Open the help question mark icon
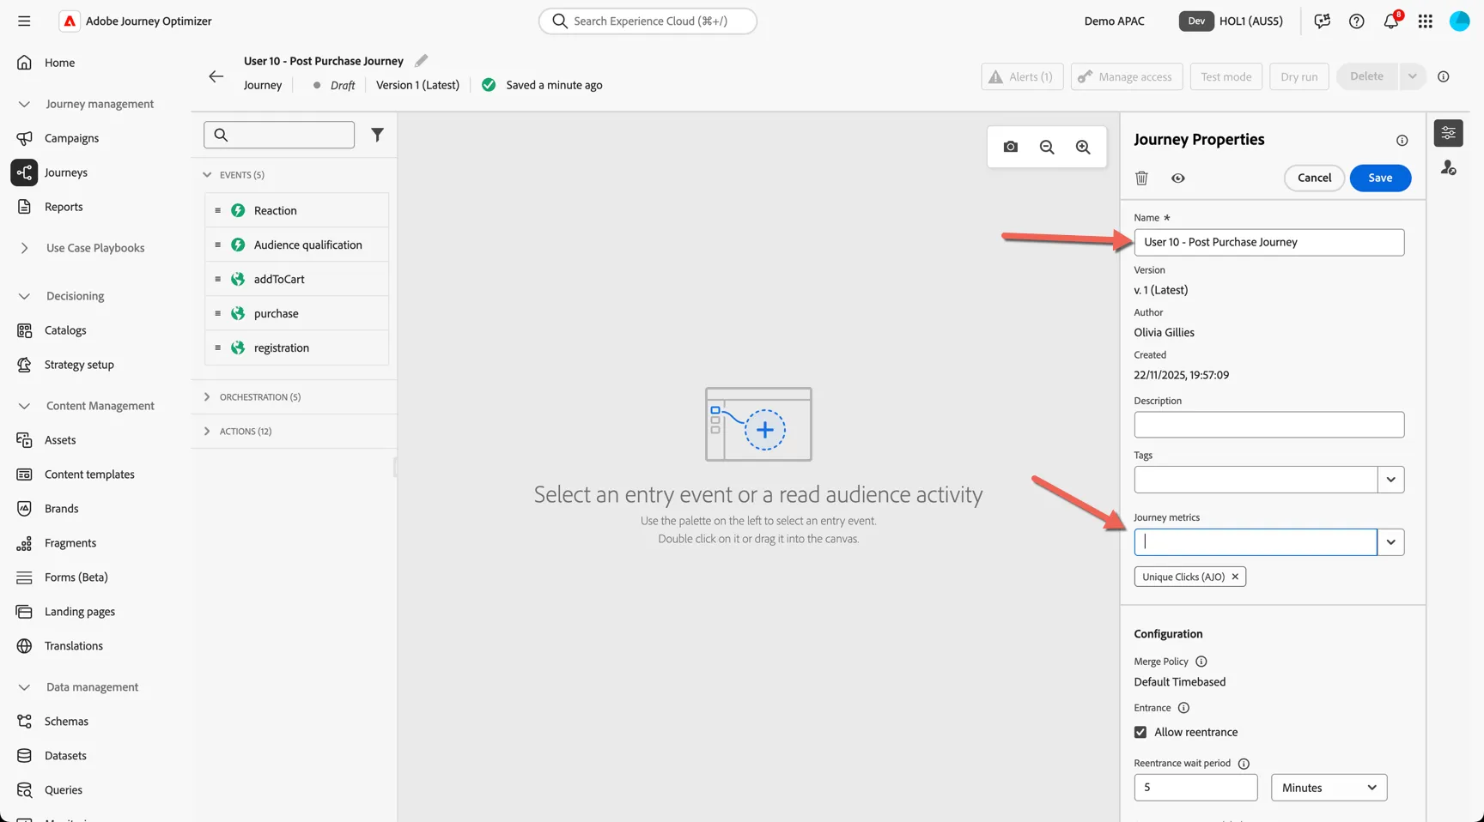Image resolution: width=1484 pixels, height=822 pixels. pos(1357,21)
